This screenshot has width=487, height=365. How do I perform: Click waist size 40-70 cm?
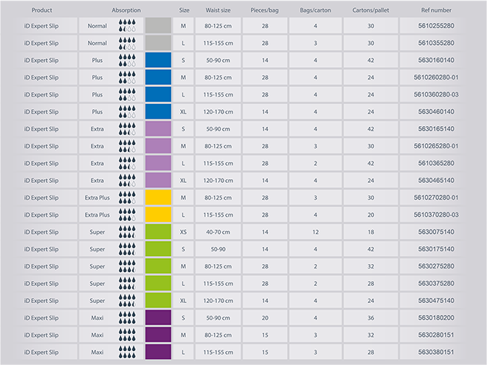(x=218, y=232)
